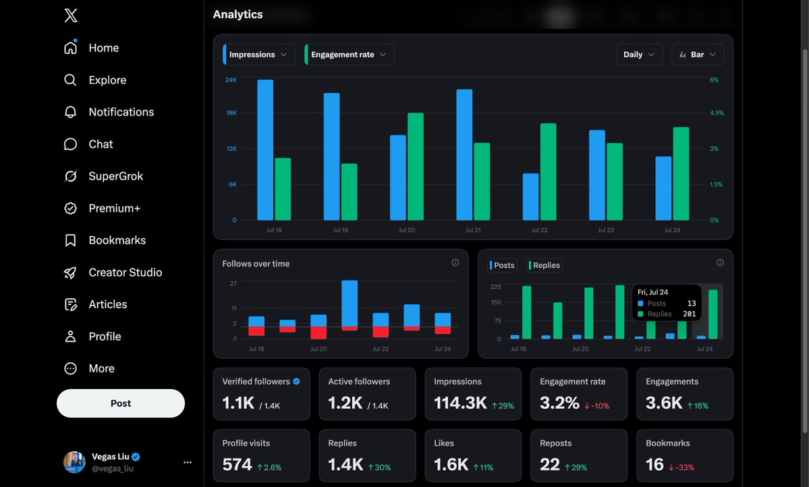
Task: Select the Active followers card
Action: [367, 394]
